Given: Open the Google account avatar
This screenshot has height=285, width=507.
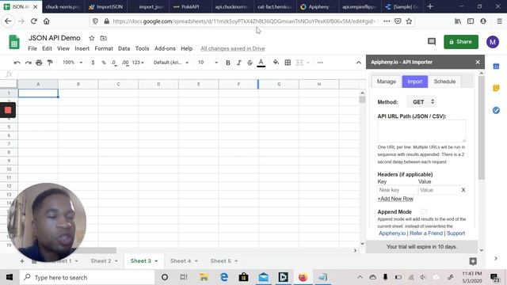Looking at the screenshot, I should (x=493, y=42).
